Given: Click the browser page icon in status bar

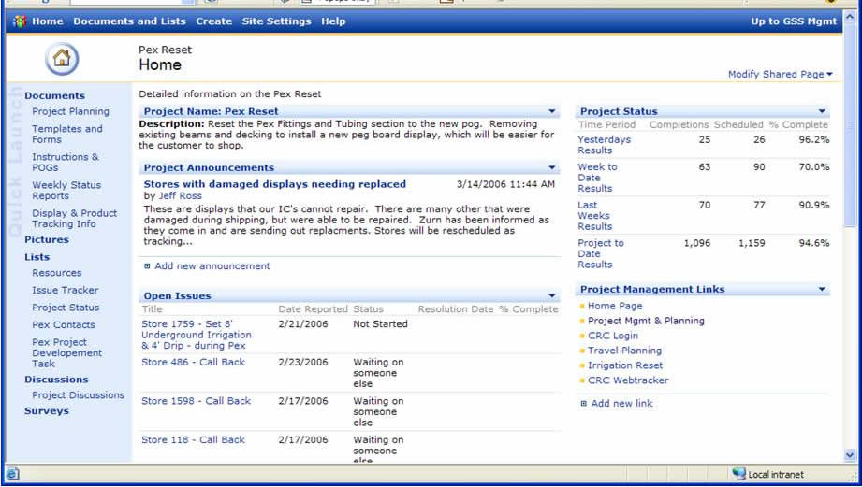Looking at the screenshot, I should tap(12, 474).
